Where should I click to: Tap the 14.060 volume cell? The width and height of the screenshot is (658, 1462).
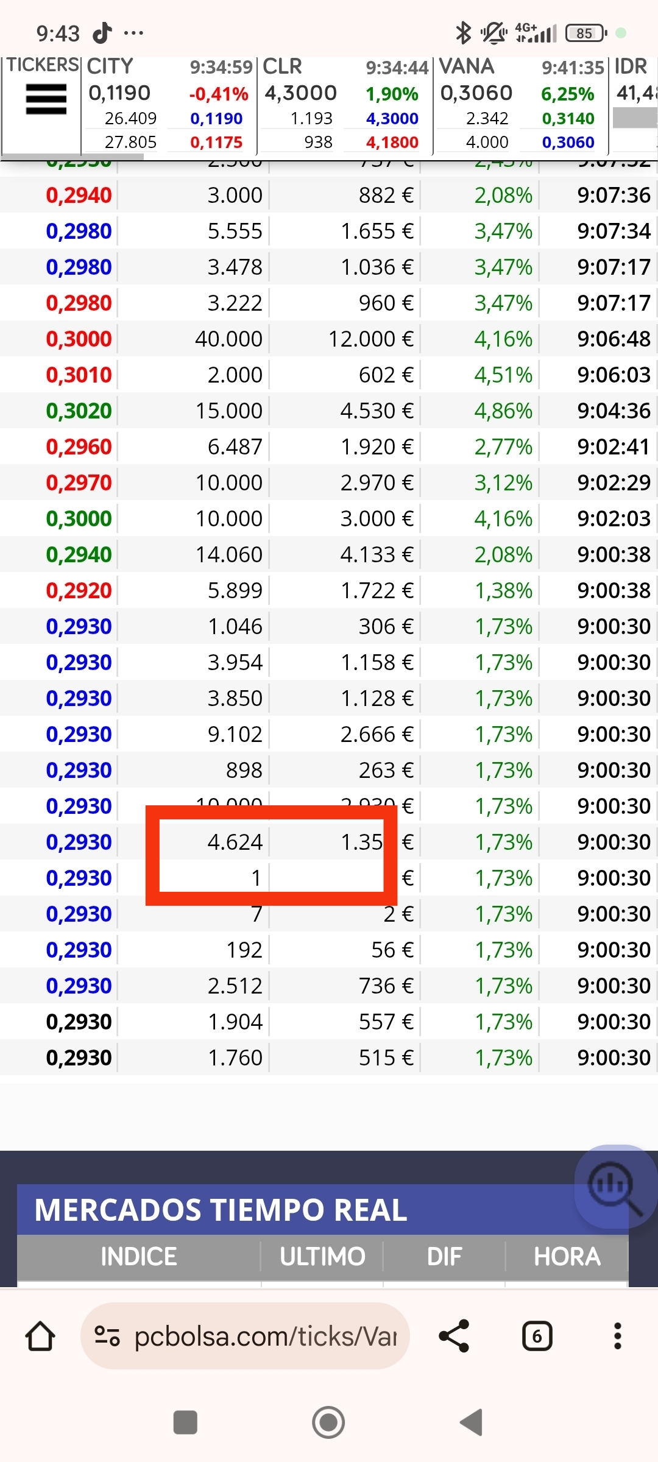coord(228,554)
